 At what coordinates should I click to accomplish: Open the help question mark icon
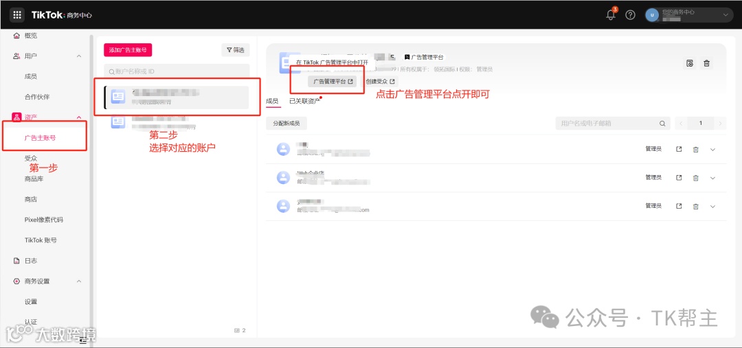[630, 15]
